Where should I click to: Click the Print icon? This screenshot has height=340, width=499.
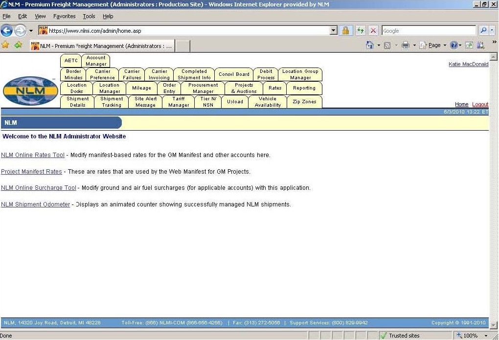coord(406,45)
